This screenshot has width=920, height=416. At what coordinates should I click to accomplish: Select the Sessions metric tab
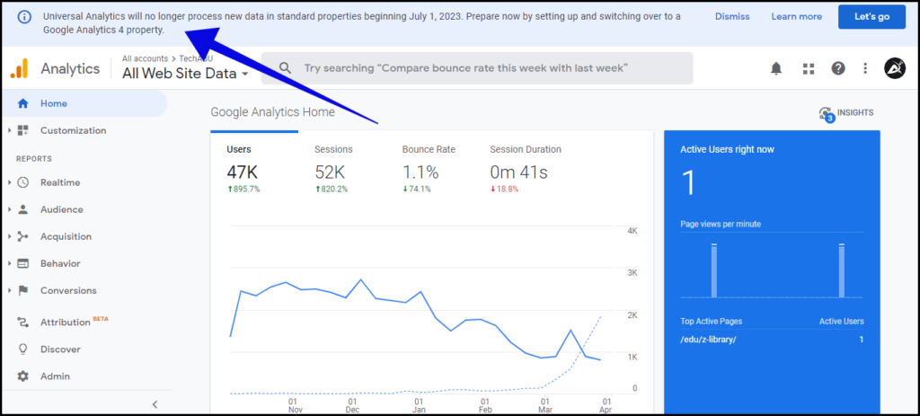pos(342,170)
